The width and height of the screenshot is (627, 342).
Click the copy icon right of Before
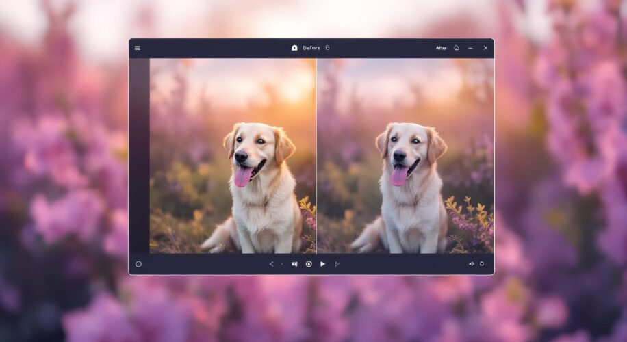(327, 48)
